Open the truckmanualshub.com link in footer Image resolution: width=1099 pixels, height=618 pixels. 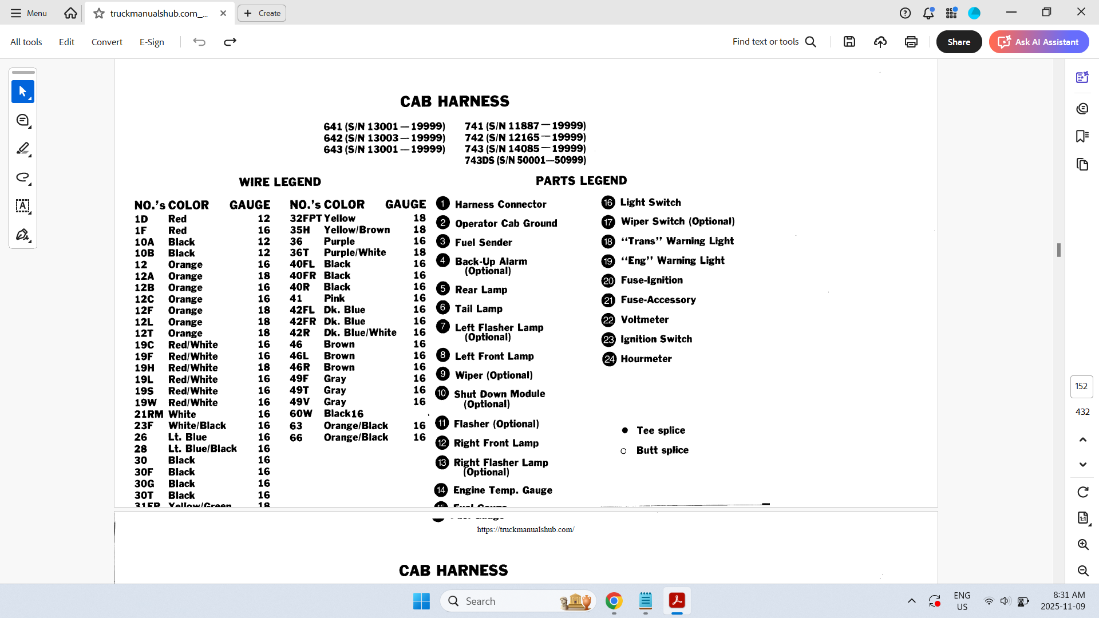point(525,529)
